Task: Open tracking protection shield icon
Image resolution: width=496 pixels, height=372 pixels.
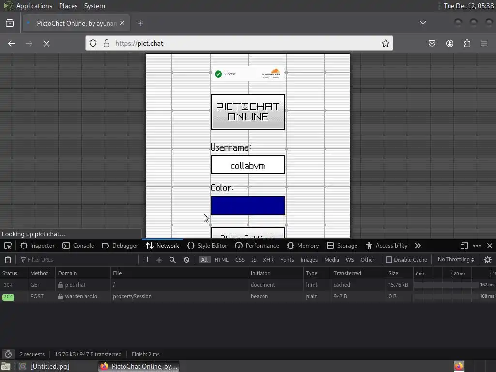Action: 93,43
